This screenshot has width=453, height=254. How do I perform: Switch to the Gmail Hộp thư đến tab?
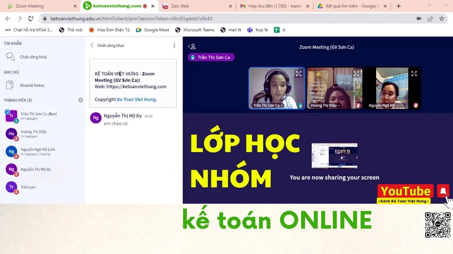274,6
